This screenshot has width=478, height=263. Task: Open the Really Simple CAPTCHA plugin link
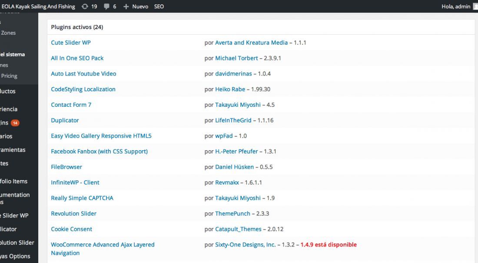tap(82, 198)
